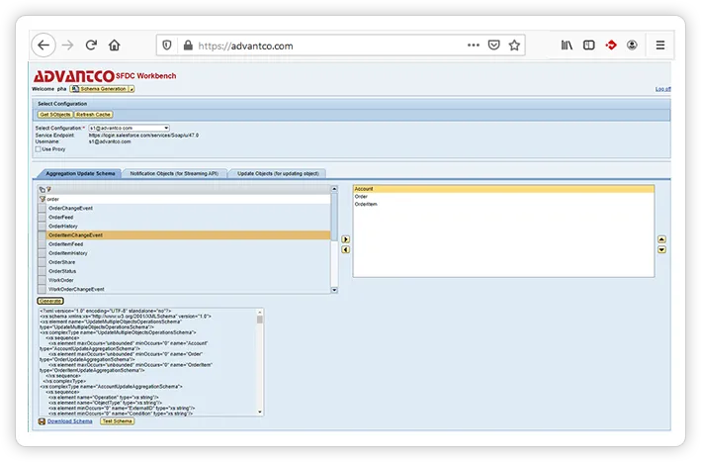
Task: Bookmark this page with the star icon
Action: tap(514, 46)
